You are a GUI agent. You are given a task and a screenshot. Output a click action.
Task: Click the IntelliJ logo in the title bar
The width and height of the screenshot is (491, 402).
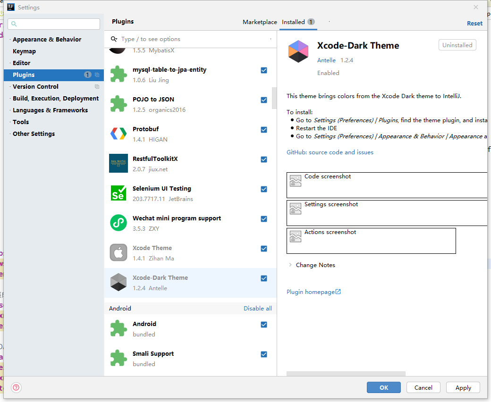11,7
